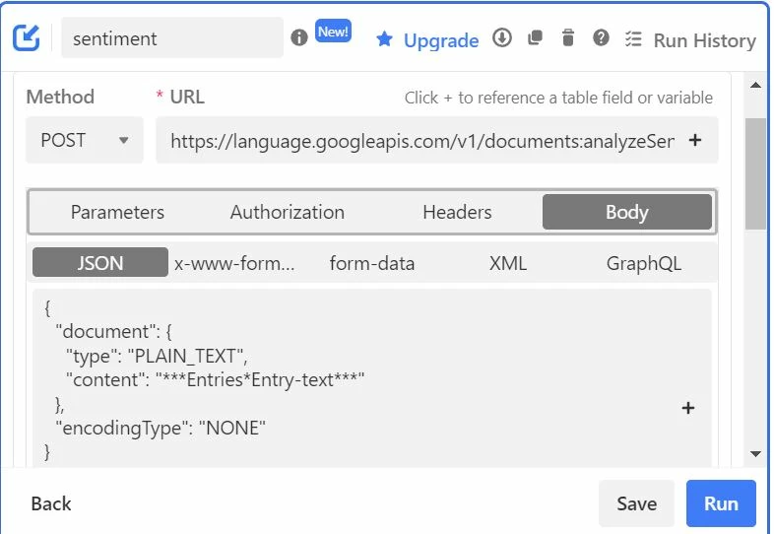Click the trash delete icon
774x534 pixels.
pos(568,37)
